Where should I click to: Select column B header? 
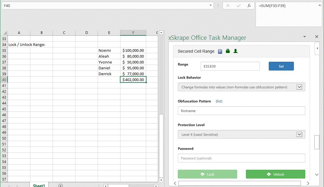pos(42,33)
